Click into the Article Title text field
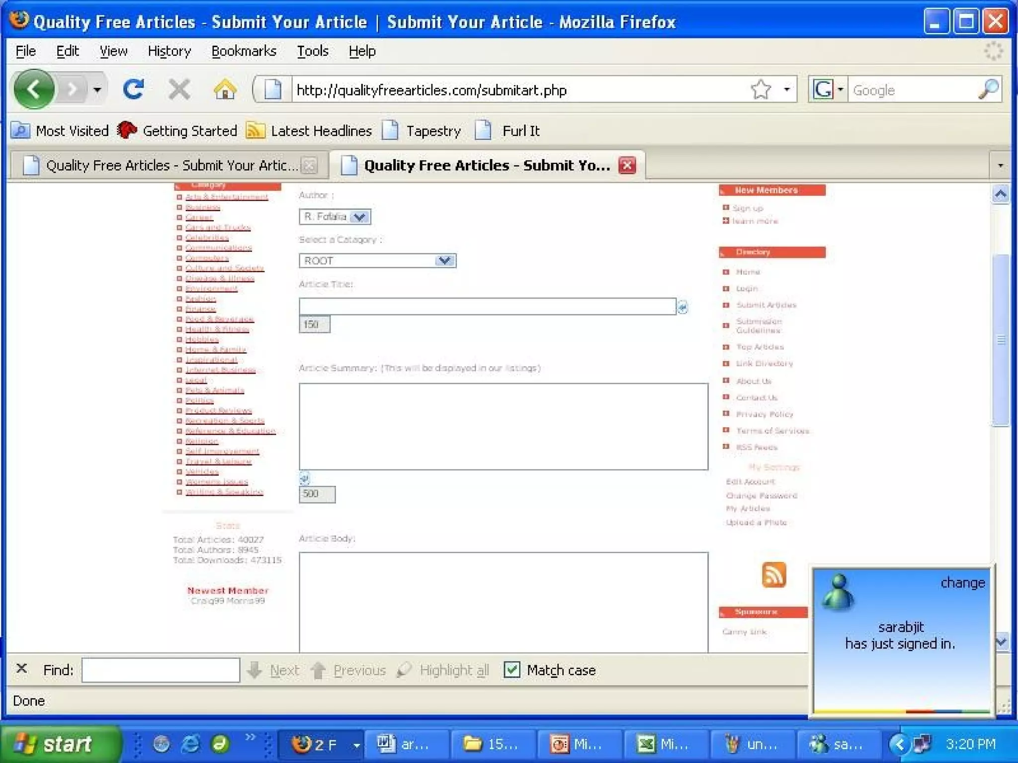This screenshot has height=763, width=1018. click(x=487, y=306)
